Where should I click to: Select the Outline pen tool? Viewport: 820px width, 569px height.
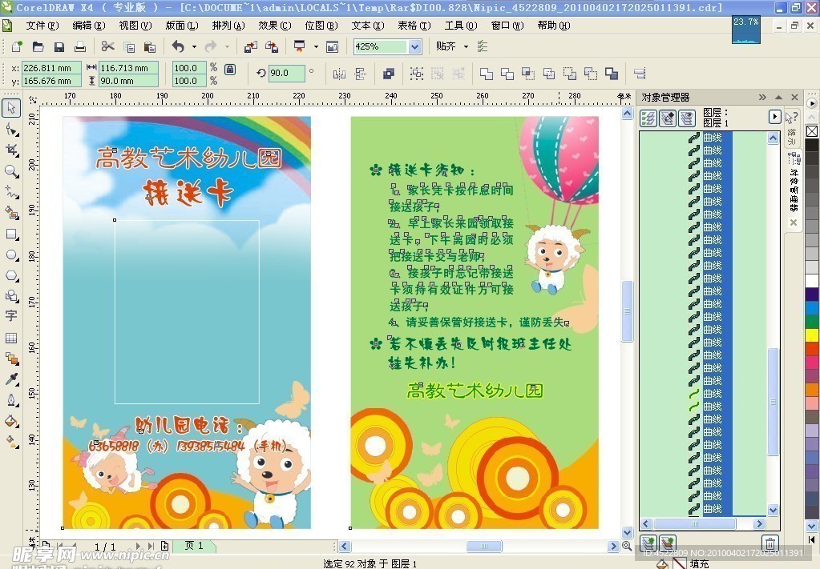(x=11, y=400)
